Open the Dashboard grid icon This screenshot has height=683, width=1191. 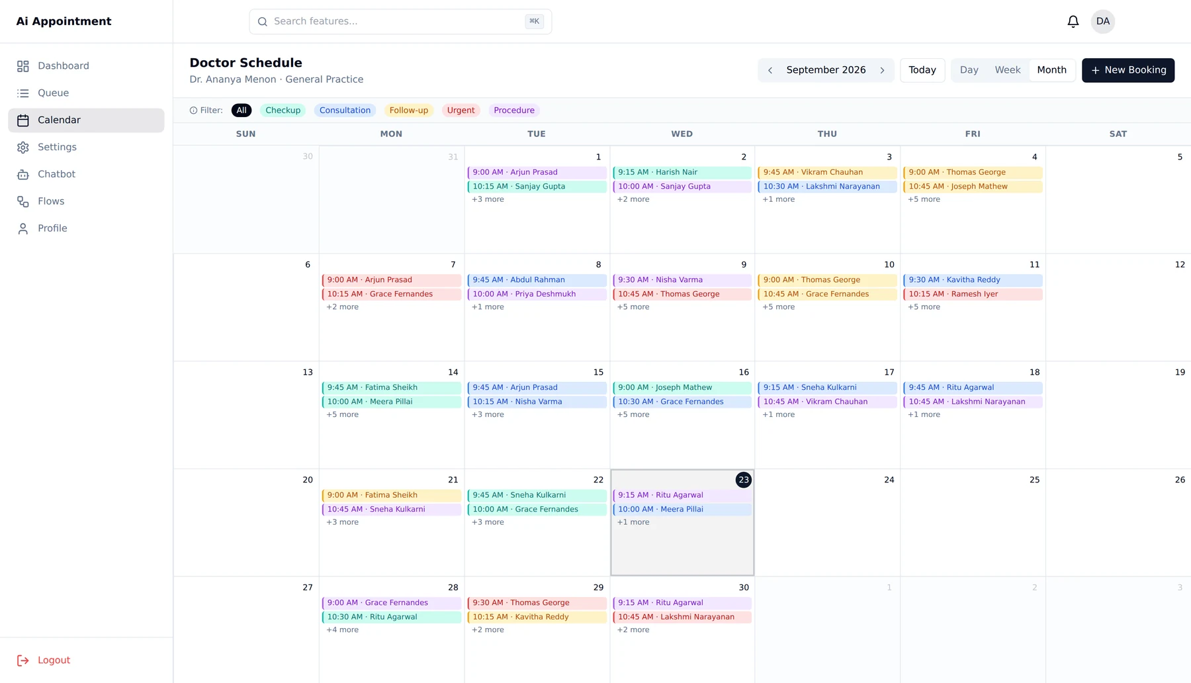(x=23, y=66)
